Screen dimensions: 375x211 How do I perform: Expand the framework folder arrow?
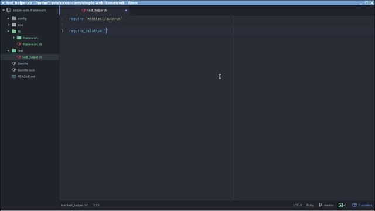(x=14, y=38)
